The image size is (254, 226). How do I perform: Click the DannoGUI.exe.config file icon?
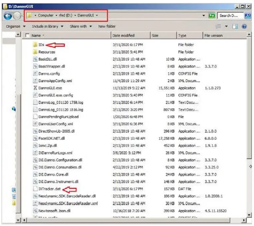(35, 95)
